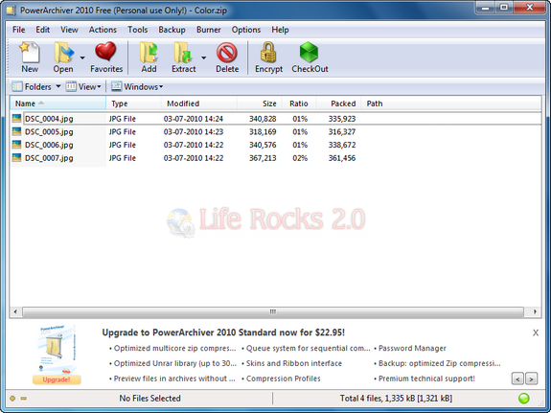Click the size value 367,213

point(263,158)
